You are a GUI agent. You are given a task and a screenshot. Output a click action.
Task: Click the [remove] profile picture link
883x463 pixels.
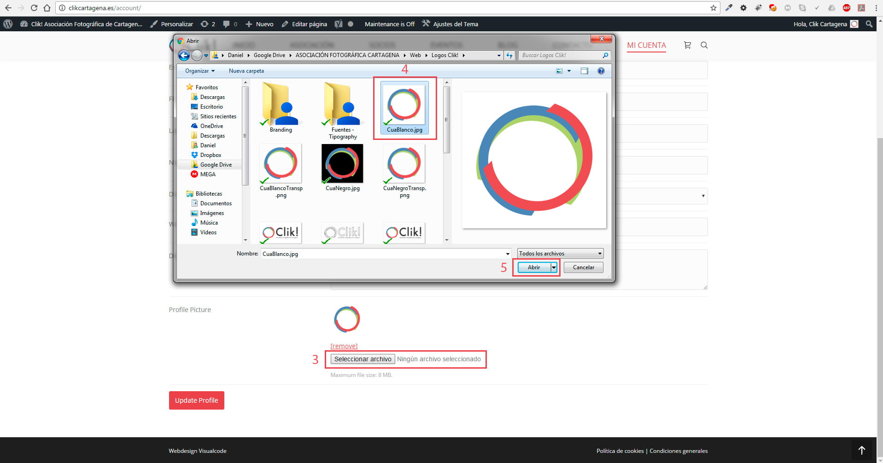[x=344, y=346]
